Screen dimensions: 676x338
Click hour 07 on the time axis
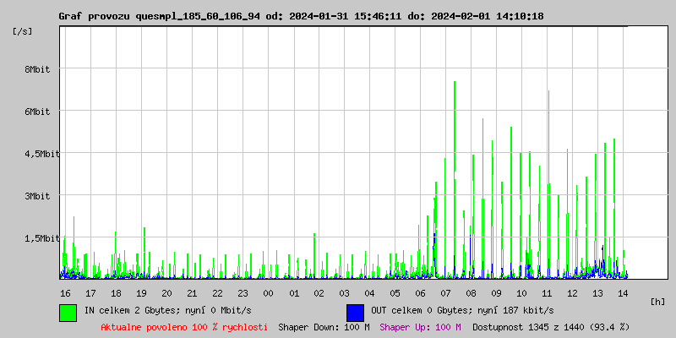coord(445,293)
